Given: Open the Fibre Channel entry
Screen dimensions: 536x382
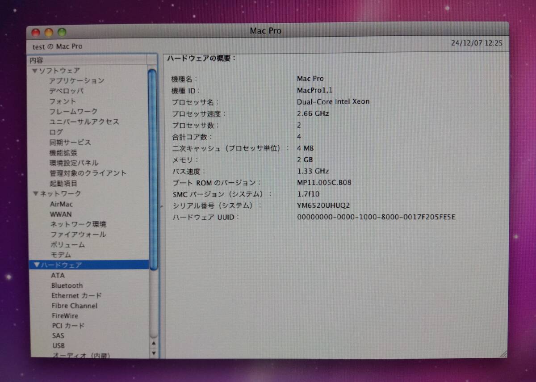Looking at the screenshot, I should [74, 306].
